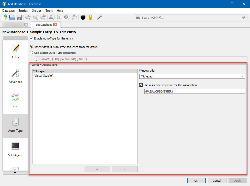The image size is (250, 186).
Task: Select Use custom Auto-Type sequence radio
Action: pos(31,53)
